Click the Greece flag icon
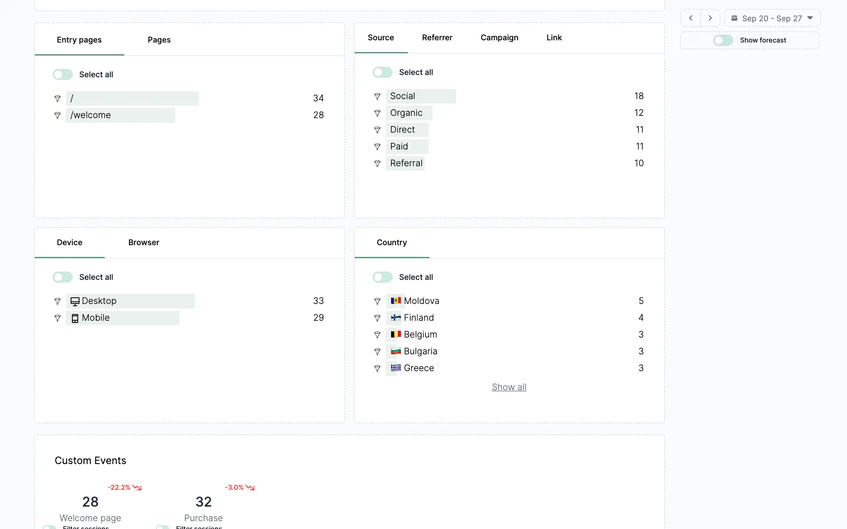 coord(396,368)
